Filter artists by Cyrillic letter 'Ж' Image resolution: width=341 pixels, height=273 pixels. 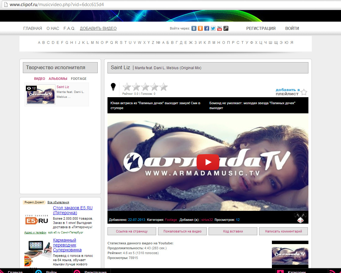[x=191, y=43]
